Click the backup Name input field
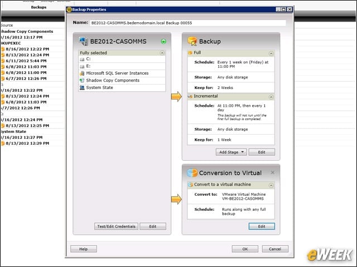Screen dimensions: 357x267 tap(188, 23)
